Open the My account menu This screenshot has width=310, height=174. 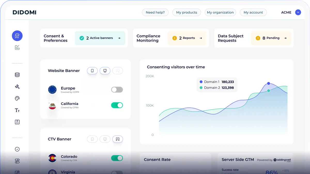coord(253,12)
